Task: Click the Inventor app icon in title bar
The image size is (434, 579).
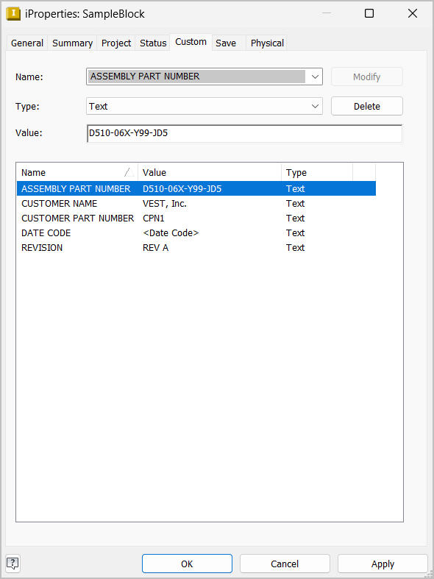Action: tap(13, 14)
